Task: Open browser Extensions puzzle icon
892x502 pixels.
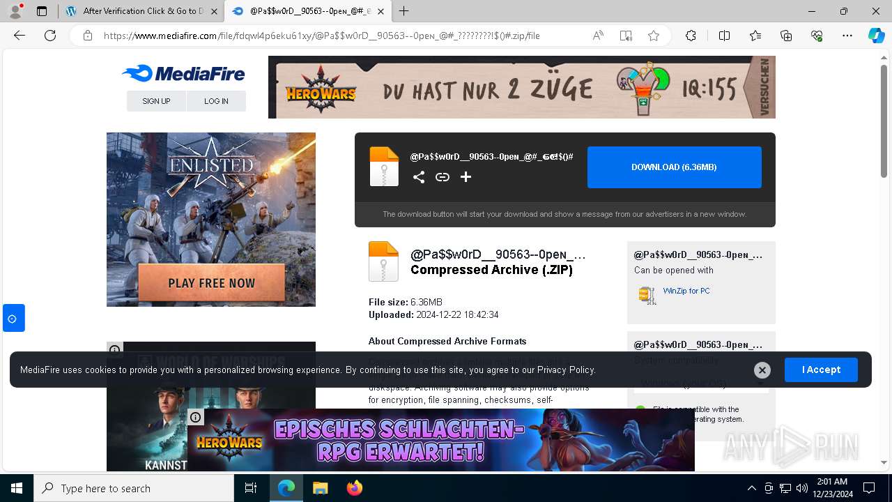Action: (691, 36)
